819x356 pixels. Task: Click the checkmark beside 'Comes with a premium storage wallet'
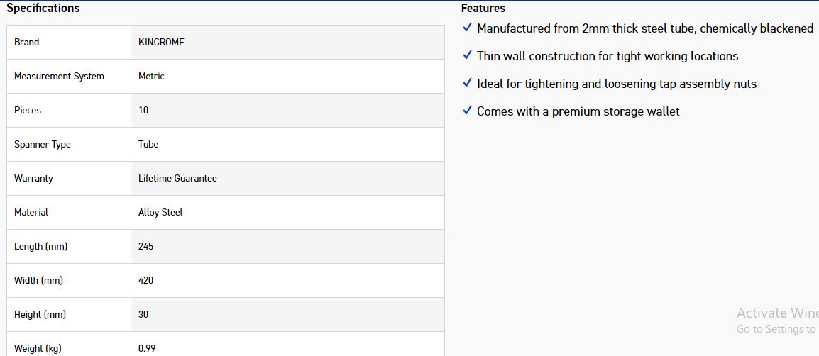(467, 111)
